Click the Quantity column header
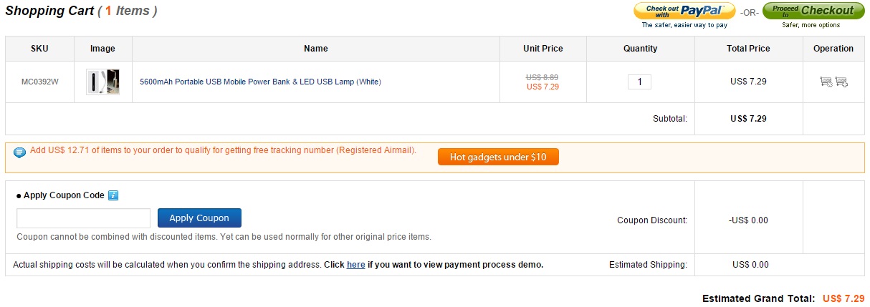The height and width of the screenshot is (307, 870). click(640, 49)
